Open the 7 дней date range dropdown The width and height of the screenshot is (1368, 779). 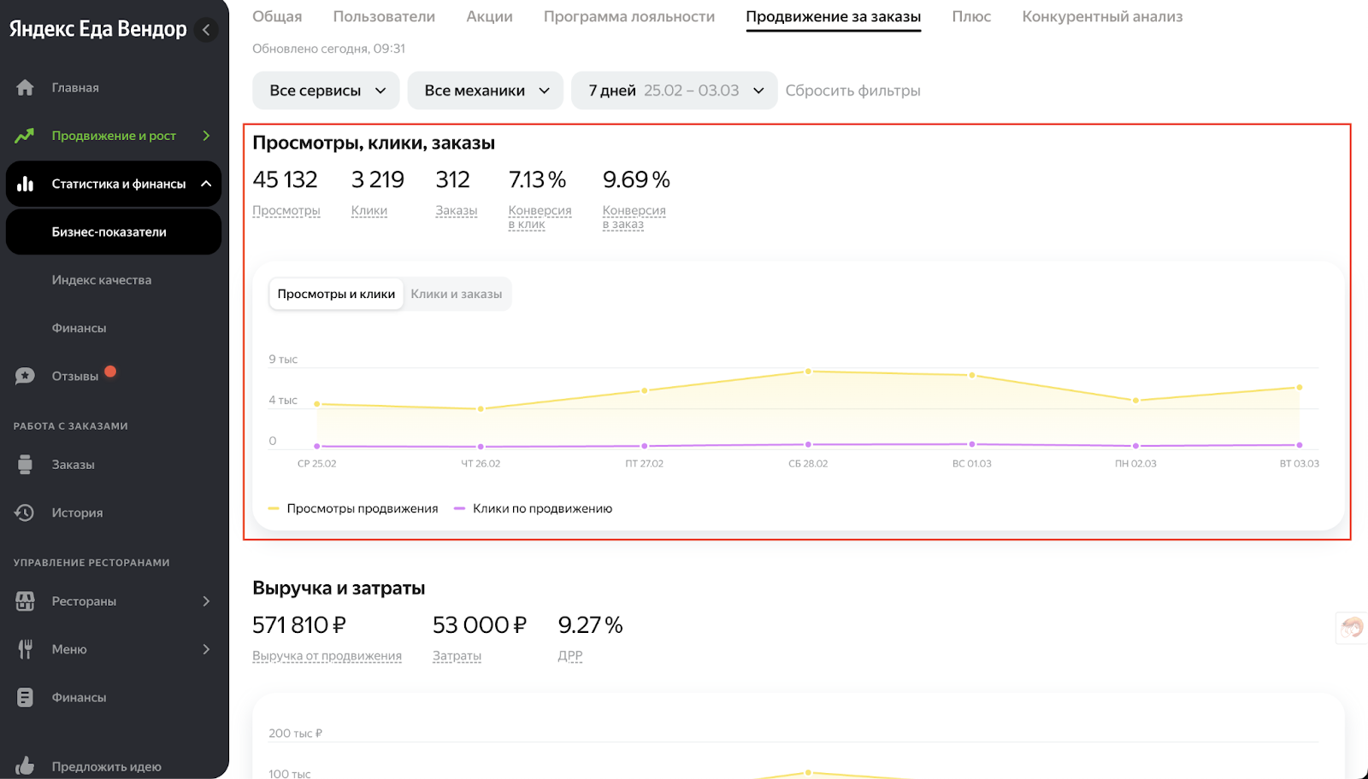click(x=674, y=91)
